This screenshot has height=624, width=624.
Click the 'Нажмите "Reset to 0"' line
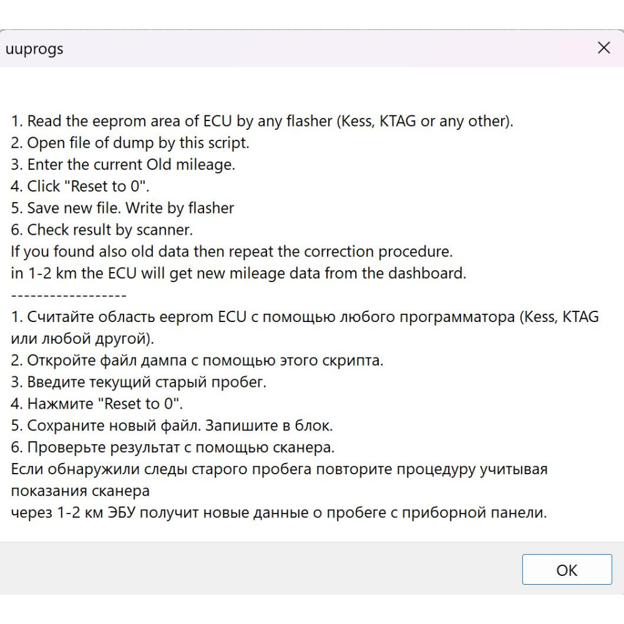[x=96, y=404]
